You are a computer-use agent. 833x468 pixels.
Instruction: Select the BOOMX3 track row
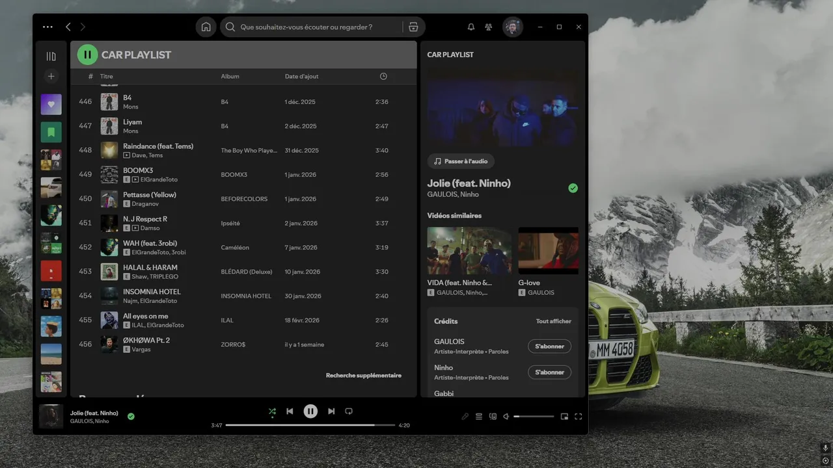[x=243, y=174]
